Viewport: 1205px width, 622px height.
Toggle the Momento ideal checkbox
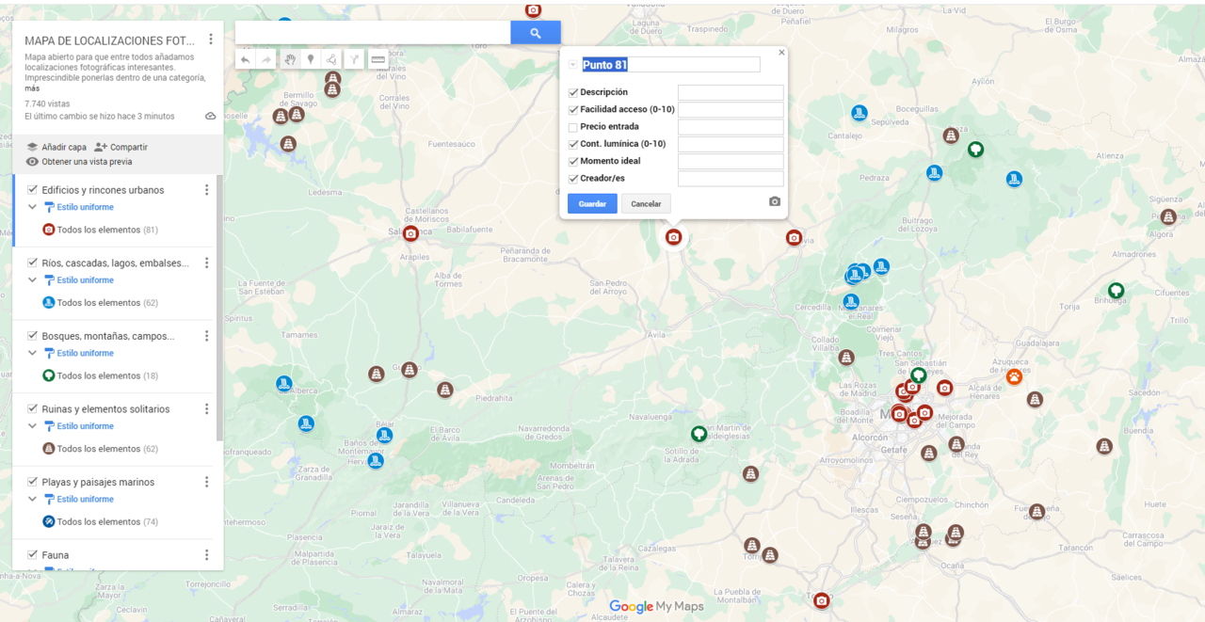[x=573, y=161]
